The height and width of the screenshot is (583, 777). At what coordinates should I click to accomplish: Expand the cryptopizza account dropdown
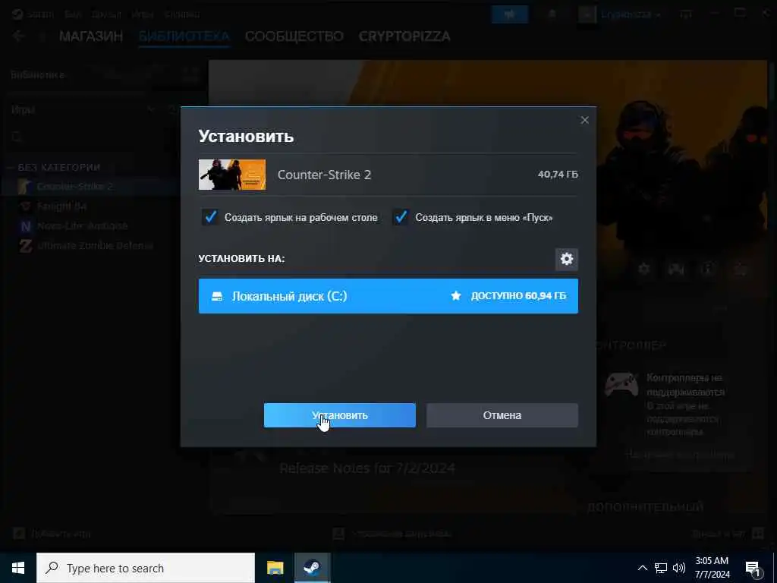pos(631,14)
